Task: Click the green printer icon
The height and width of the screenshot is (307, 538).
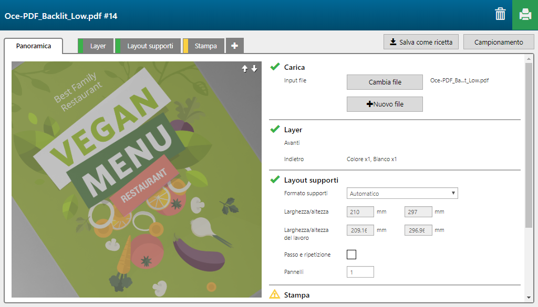Action: pyautogui.click(x=525, y=15)
